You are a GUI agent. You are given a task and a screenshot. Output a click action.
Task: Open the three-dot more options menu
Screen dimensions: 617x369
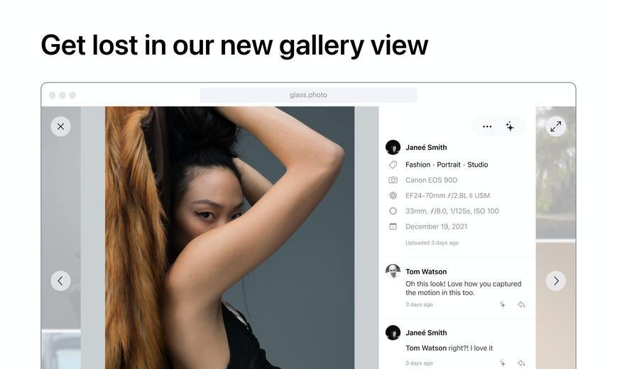(487, 126)
